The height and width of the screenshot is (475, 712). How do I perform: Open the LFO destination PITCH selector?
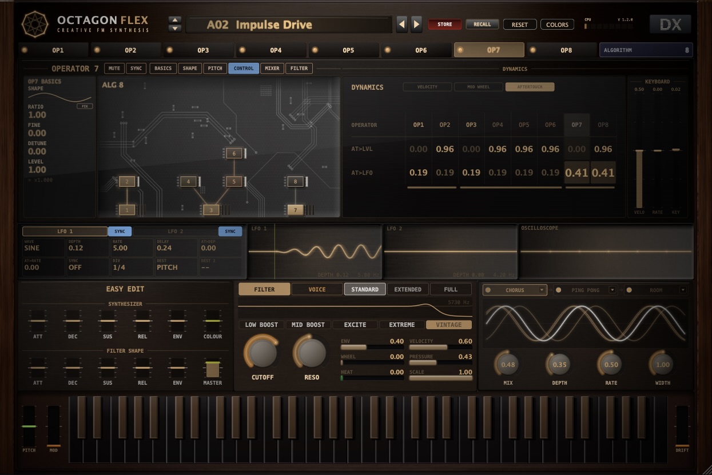176,267
